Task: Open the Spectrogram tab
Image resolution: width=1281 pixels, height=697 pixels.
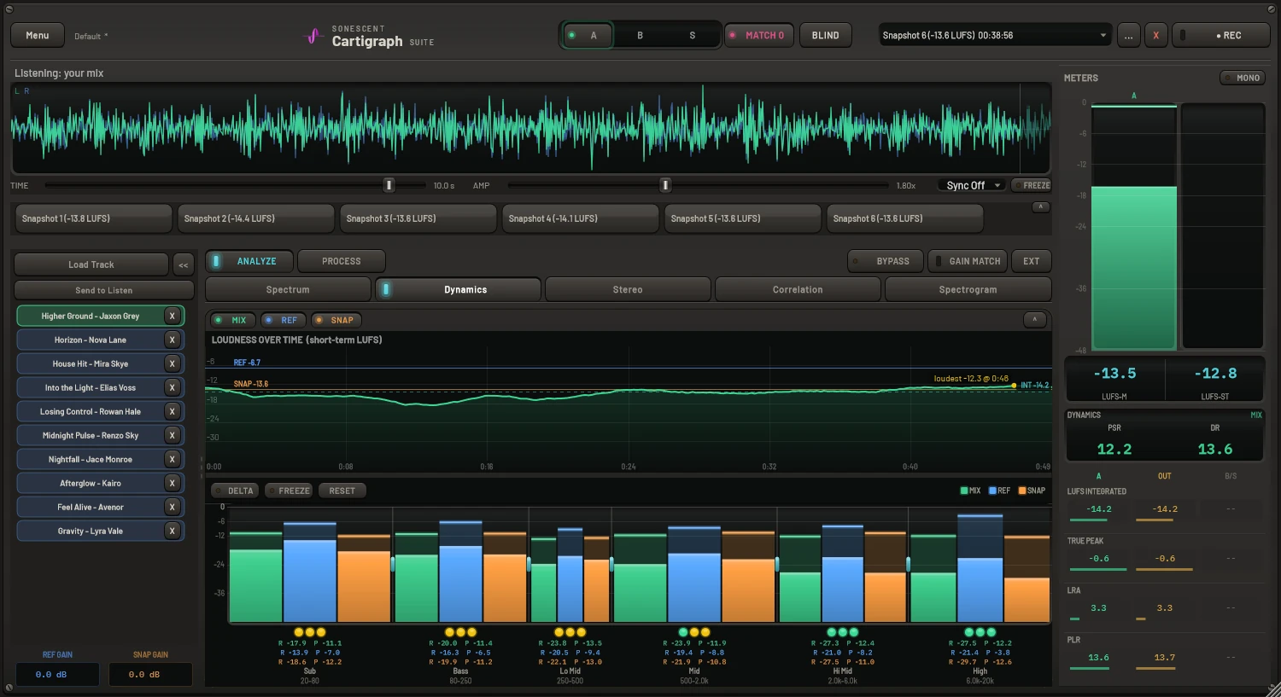Action: (968, 289)
